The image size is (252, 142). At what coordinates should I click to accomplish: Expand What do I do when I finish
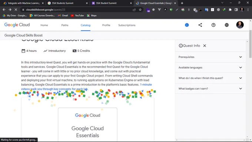pos(210,78)
